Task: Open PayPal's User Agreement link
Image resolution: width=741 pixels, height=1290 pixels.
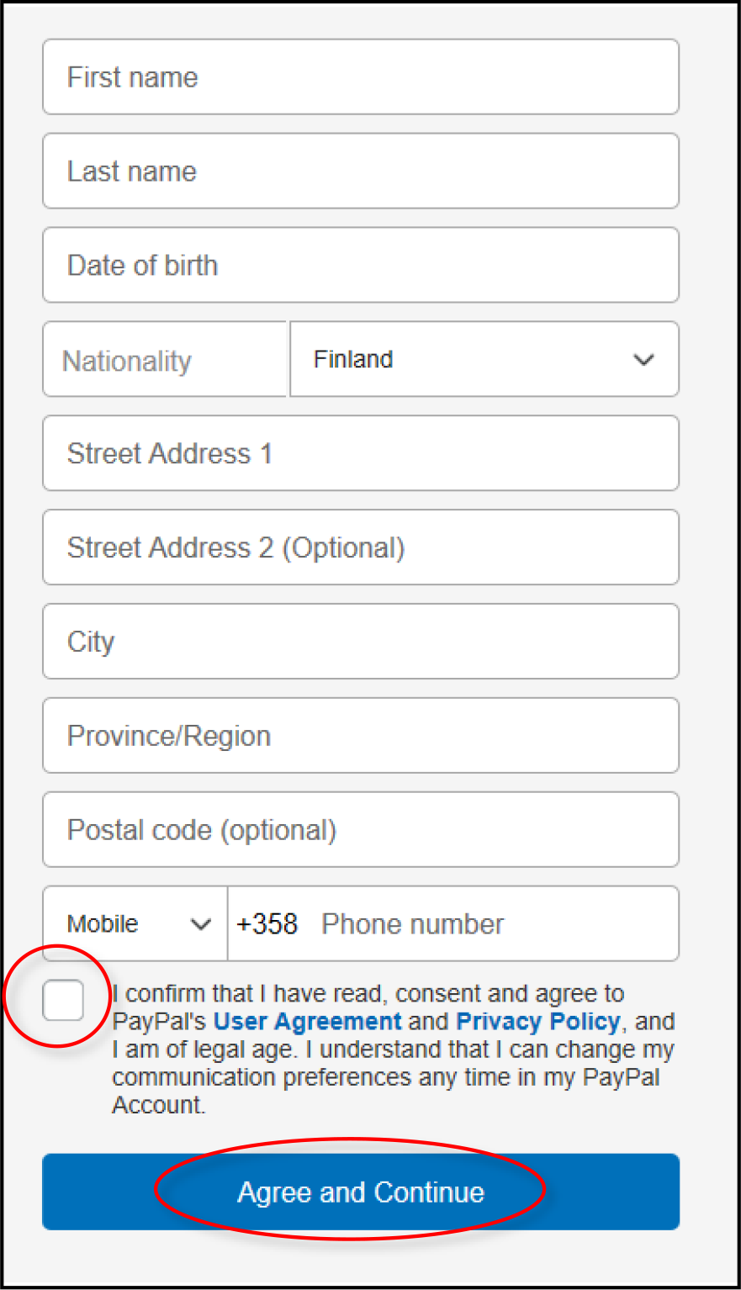Action: tap(308, 1022)
